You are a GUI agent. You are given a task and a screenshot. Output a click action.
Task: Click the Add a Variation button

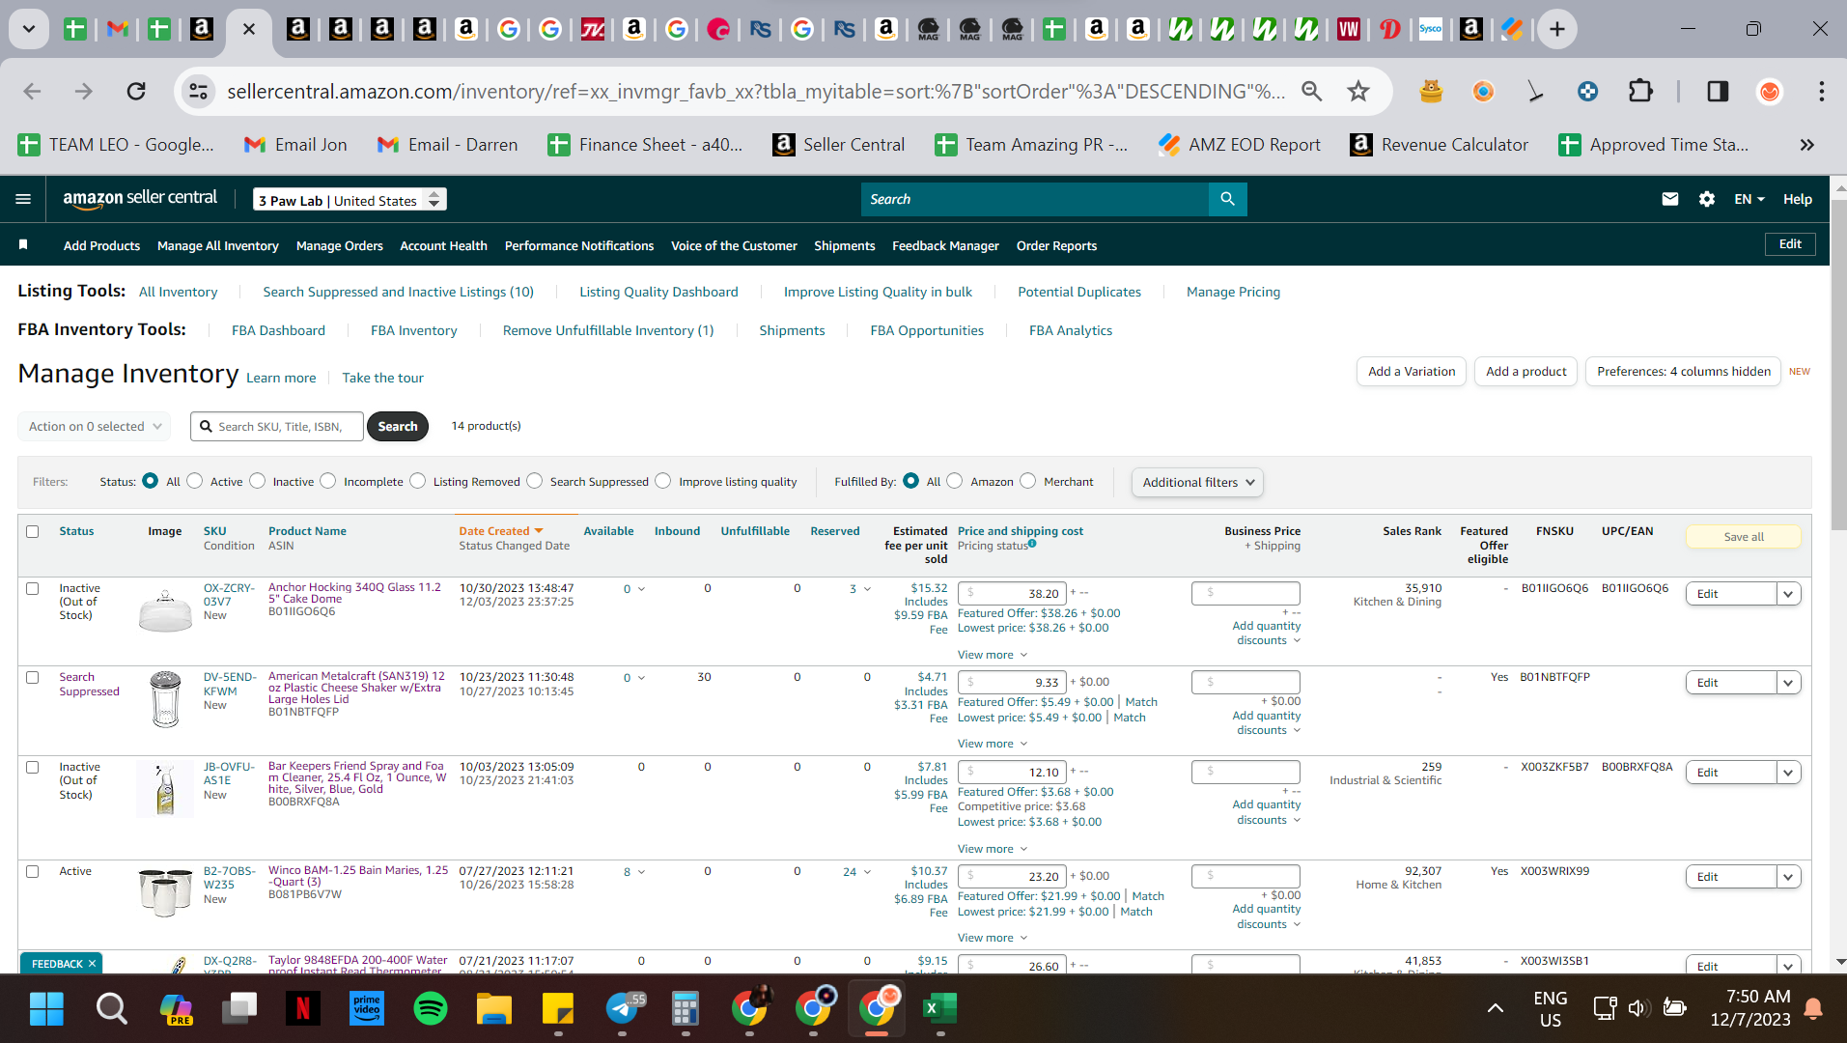[1412, 371]
